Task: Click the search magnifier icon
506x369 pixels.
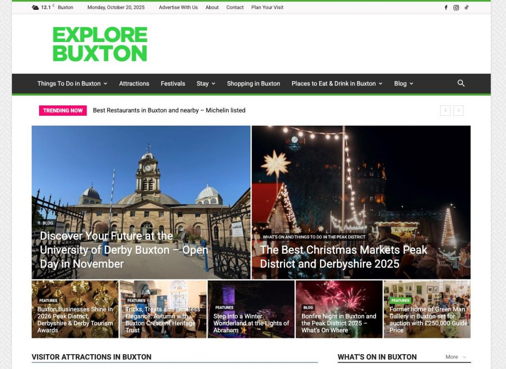Action: pyautogui.click(x=461, y=83)
